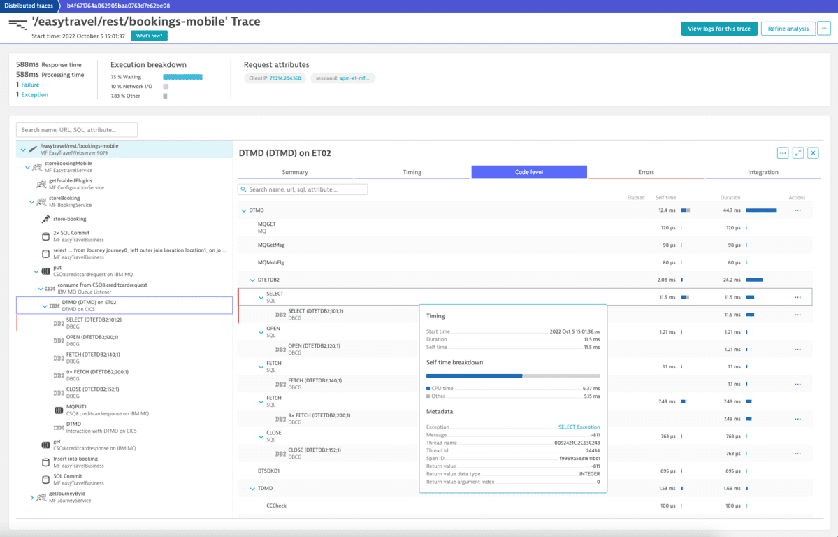
Task: Select the service icon beside storeBookingMobile
Action: [x=37, y=168]
